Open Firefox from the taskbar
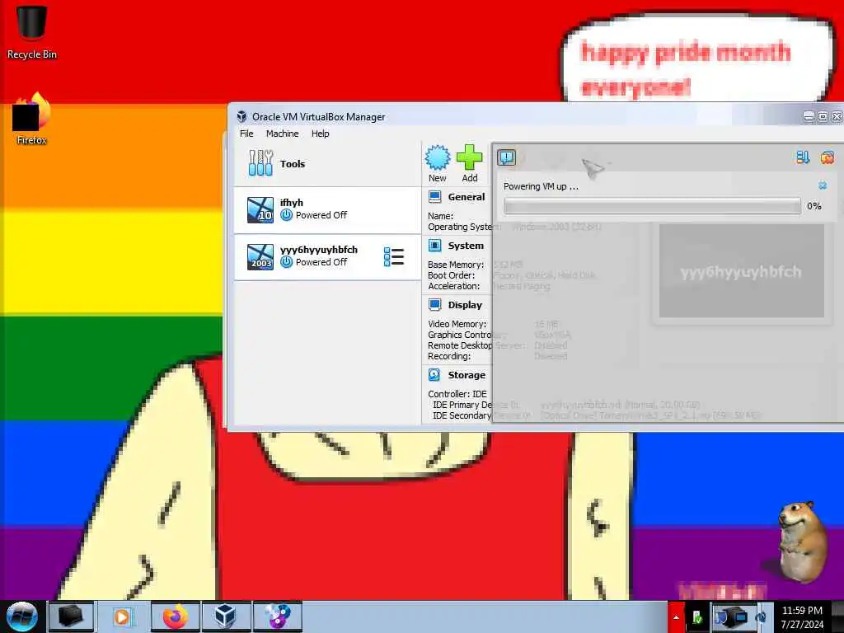844x633 pixels. point(175,617)
